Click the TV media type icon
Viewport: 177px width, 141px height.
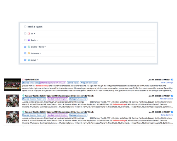click(29, 33)
